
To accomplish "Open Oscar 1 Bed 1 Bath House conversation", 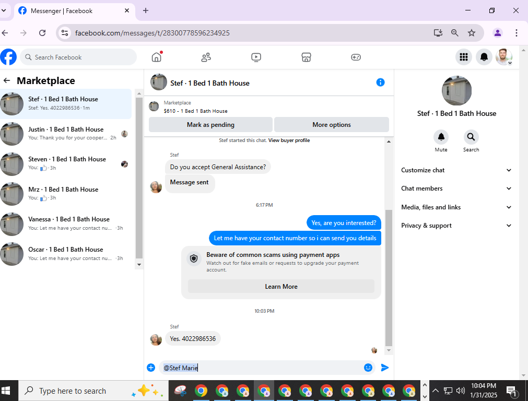I will tap(66, 254).
